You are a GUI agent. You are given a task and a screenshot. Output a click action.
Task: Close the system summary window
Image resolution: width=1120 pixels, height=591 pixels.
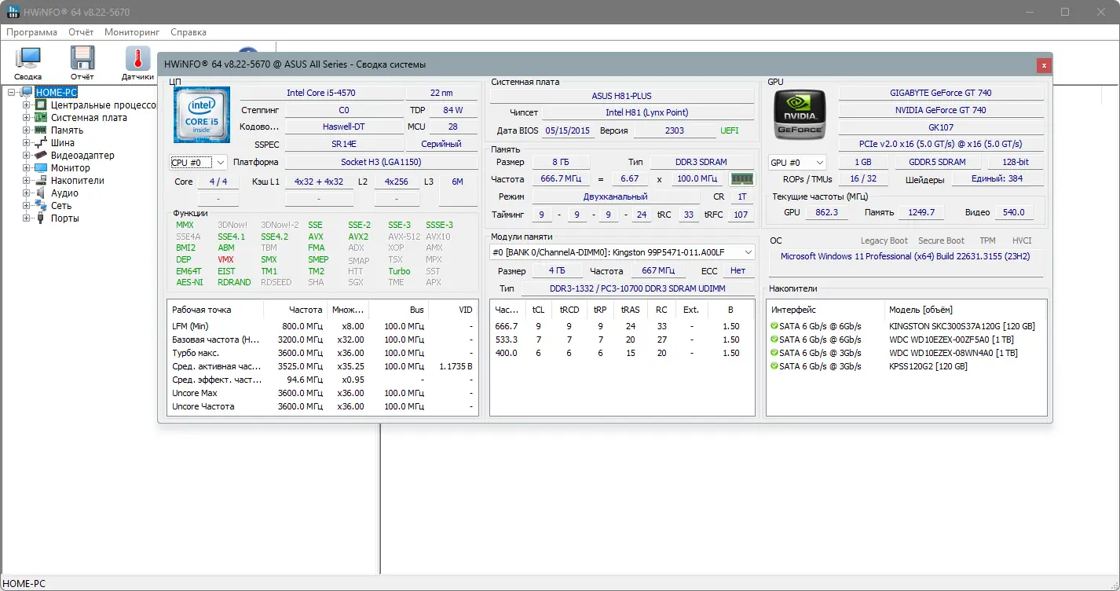pyautogui.click(x=1043, y=65)
